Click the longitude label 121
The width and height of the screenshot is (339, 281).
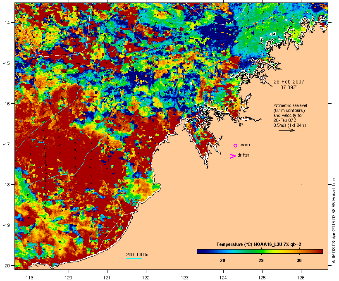(x=107, y=278)
